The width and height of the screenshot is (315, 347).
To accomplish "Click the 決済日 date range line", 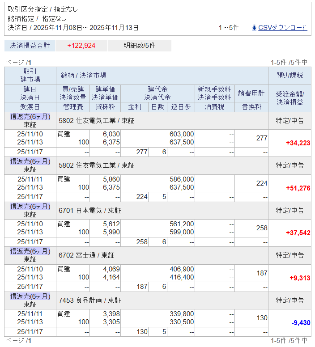I will (73, 28).
